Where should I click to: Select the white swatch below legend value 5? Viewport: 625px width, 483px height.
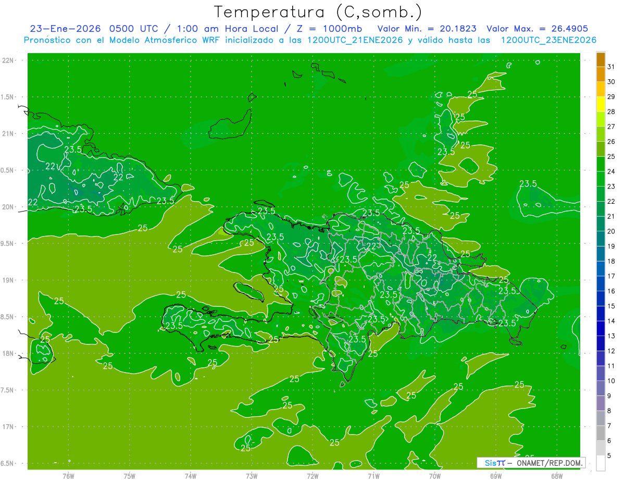coord(601,463)
